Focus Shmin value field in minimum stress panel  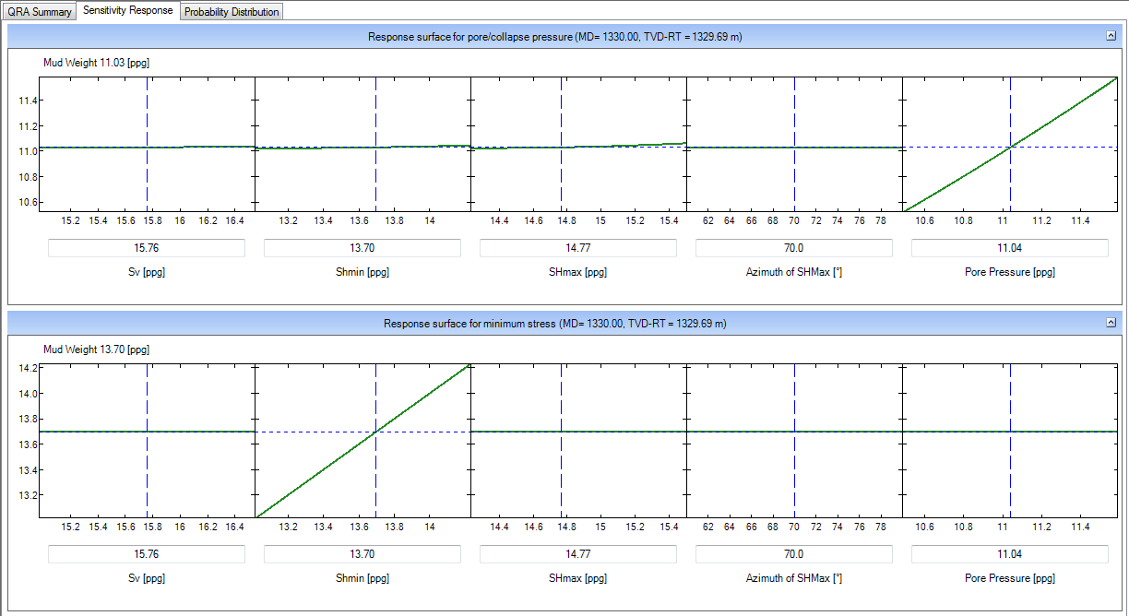point(362,554)
